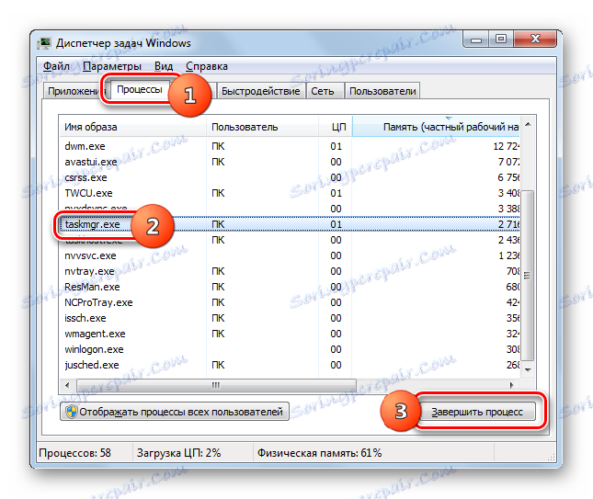Close the Task Manager window
The width and height of the screenshot is (593, 499).
tap(535, 39)
